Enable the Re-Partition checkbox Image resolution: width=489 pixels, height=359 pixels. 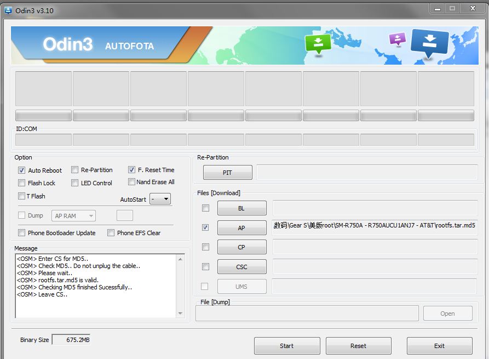[74, 170]
